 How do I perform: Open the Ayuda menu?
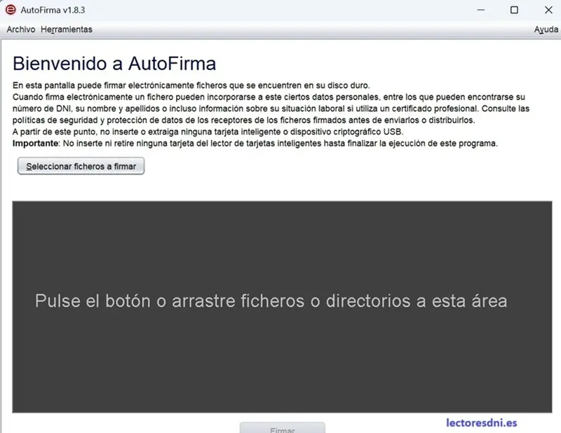point(546,29)
